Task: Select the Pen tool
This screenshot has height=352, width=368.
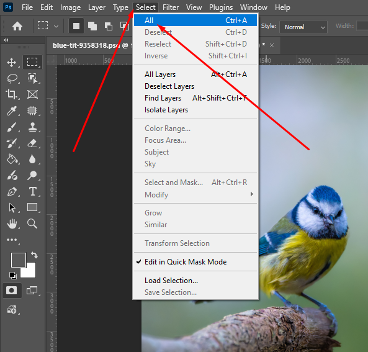Action: pyautogui.click(x=12, y=192)
